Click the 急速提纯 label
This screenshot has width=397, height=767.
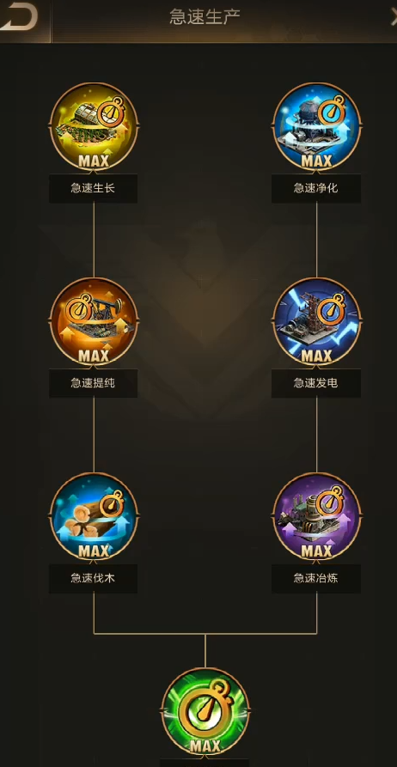[93, 383]
